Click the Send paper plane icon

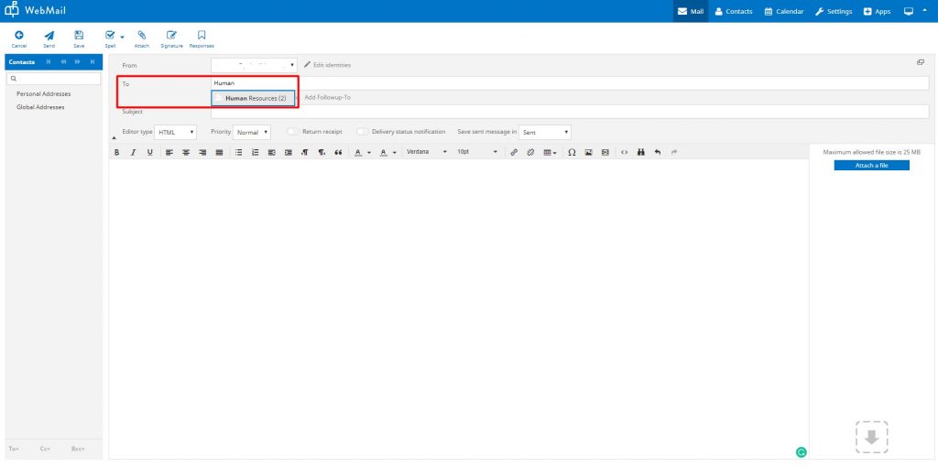49,36
